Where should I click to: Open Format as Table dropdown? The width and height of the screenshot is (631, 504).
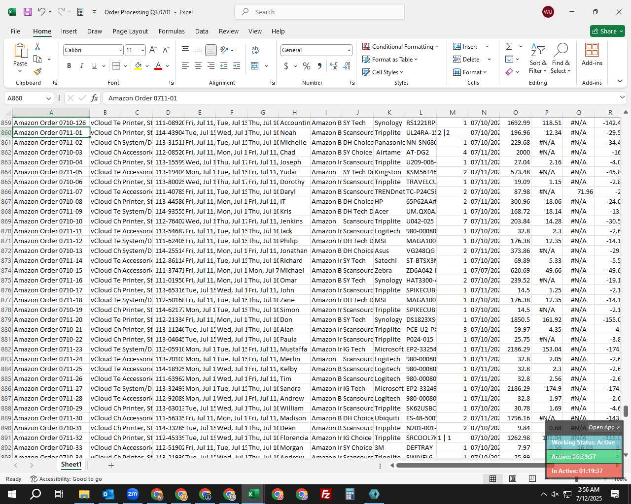tap(390, 59)
